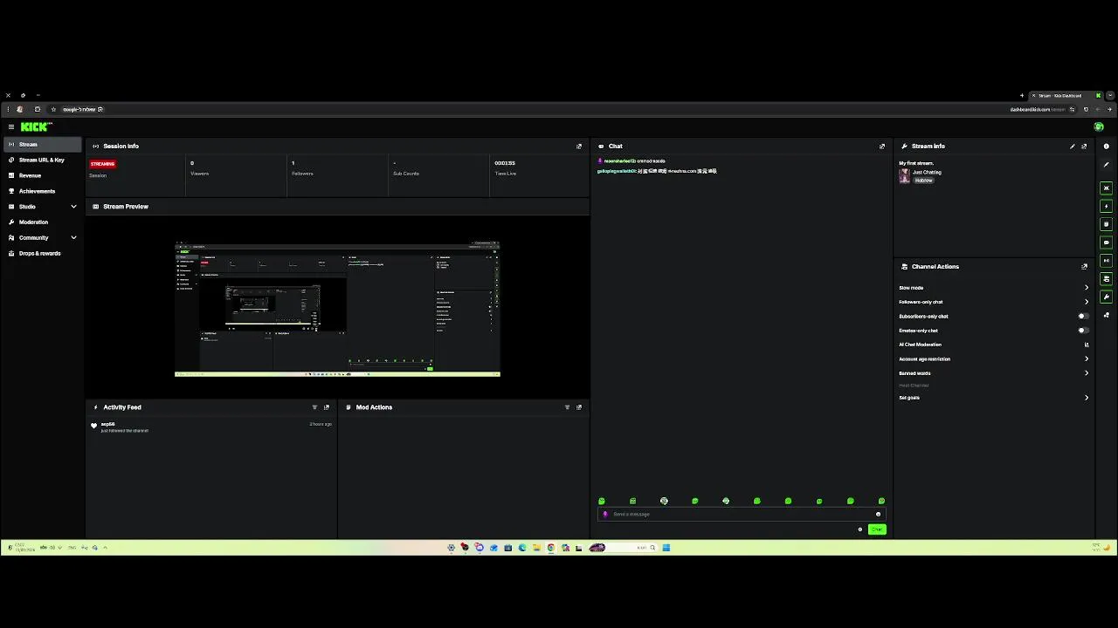Click the My first stream title text
Viewport: 1118px width, 628px height.
point(916,163)
